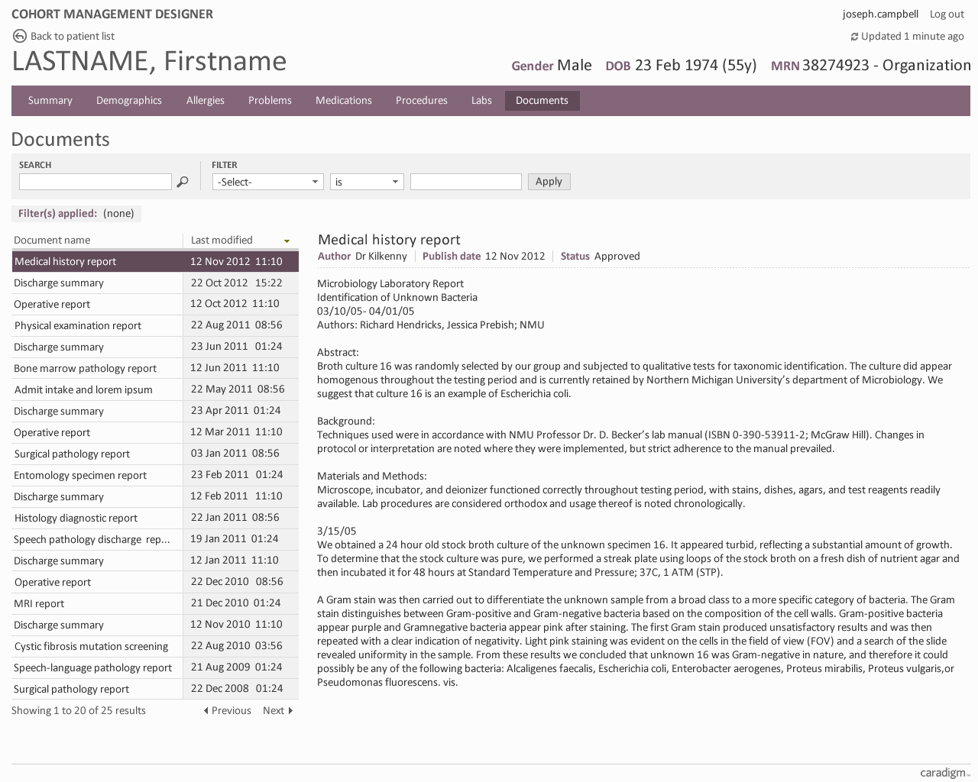The height and width of the screenshot is (782, 978).
Task: Switch to the Allergies tab
Action: [205, 100]
